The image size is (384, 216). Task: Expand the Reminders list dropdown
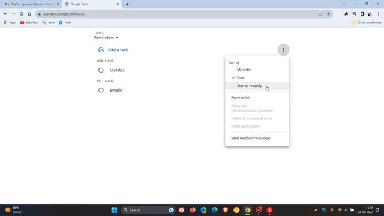coord(106,37)
